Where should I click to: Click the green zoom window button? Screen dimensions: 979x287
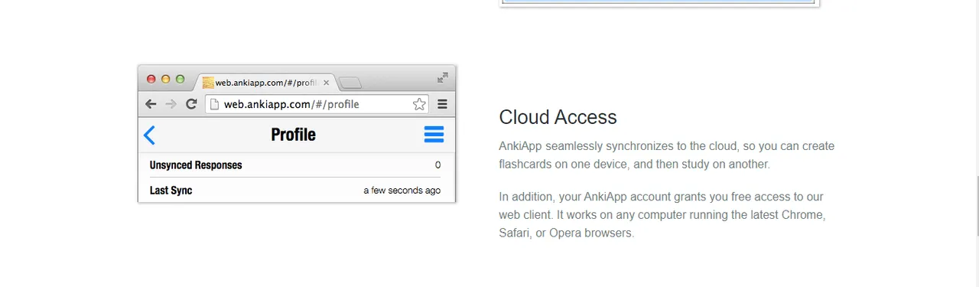click(181, 79)
